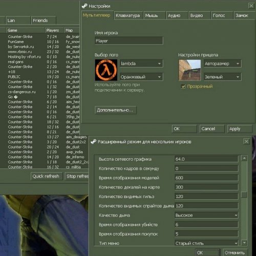This screenshot has width=256, height=256.
Task: Click the Время отображения убийств field
Action: (x=206, y=225)
